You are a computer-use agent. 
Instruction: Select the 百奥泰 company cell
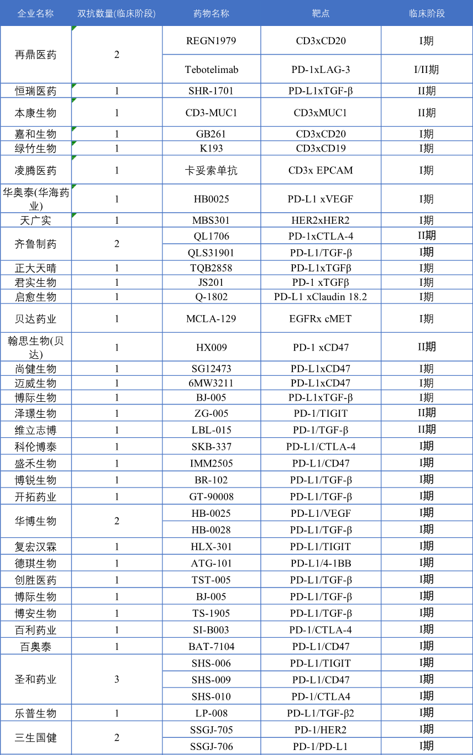click(x=36, y=646)
